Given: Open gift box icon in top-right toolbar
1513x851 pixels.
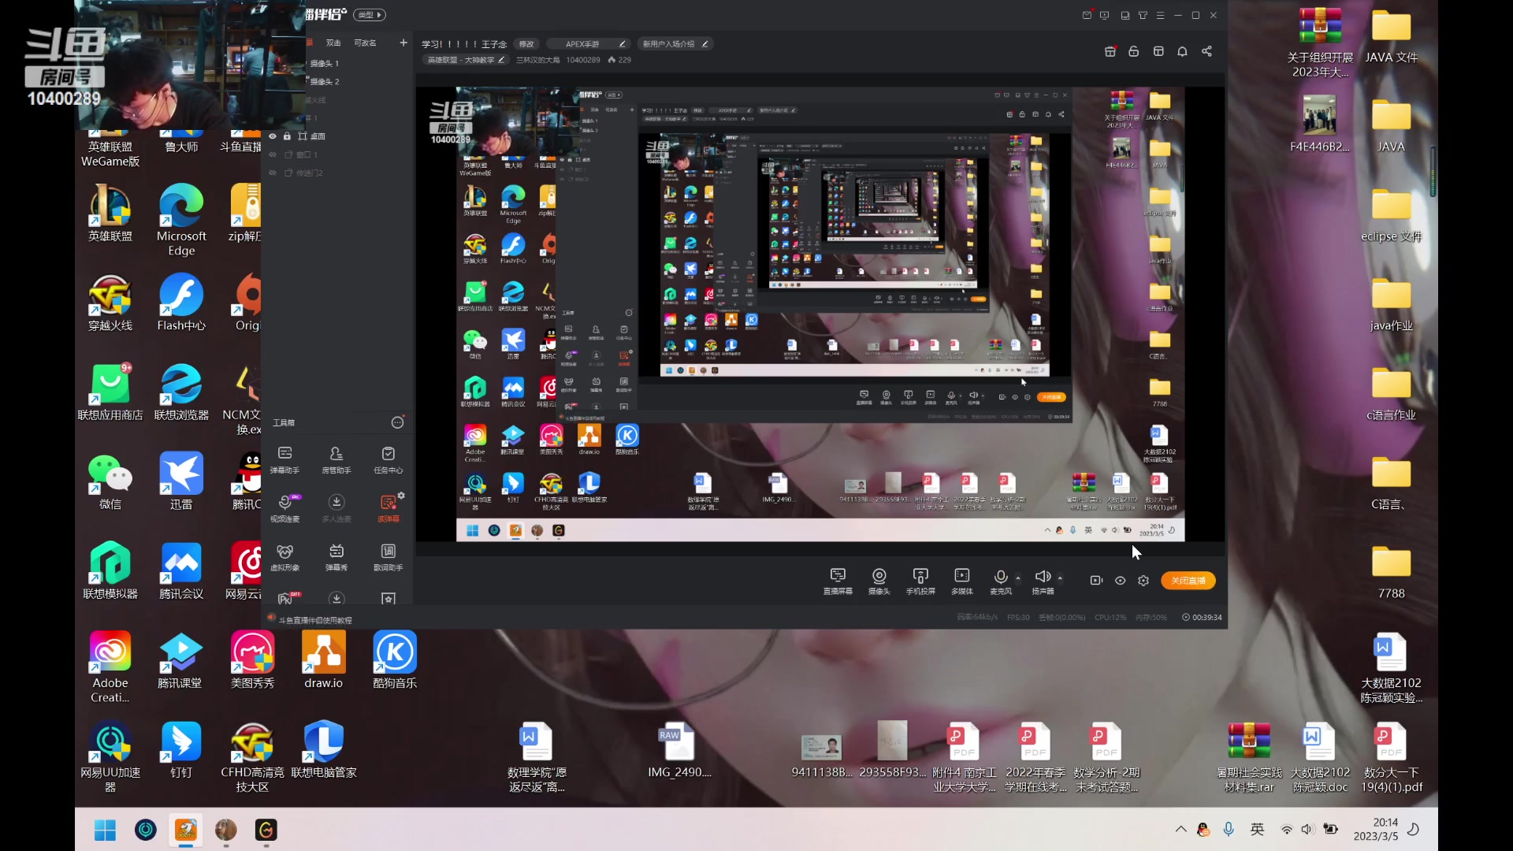Looking at the screenshot, I should [x=1110, y=51].
